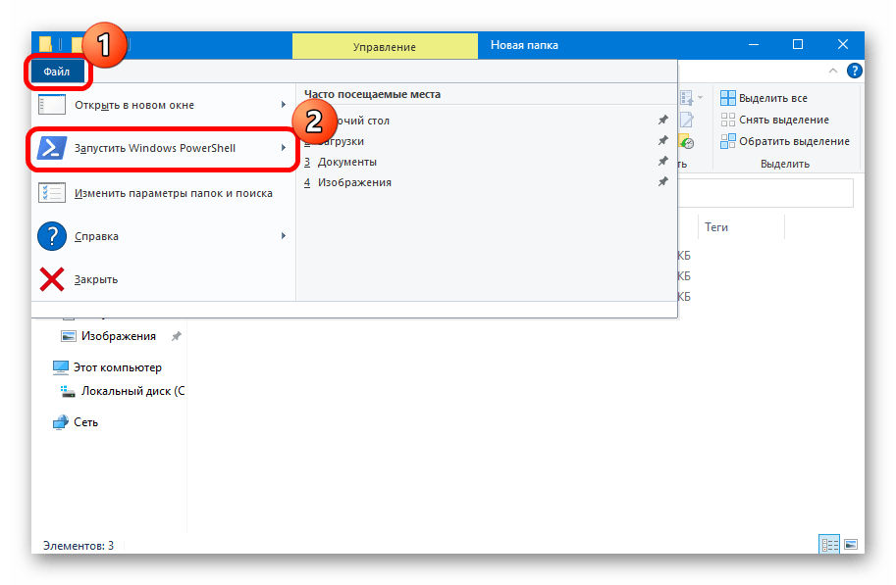This screenshot has height=585, width=896.
Task: Click the new-window icon beside Открыть в новом окне
Action: (x=51, y=105)
